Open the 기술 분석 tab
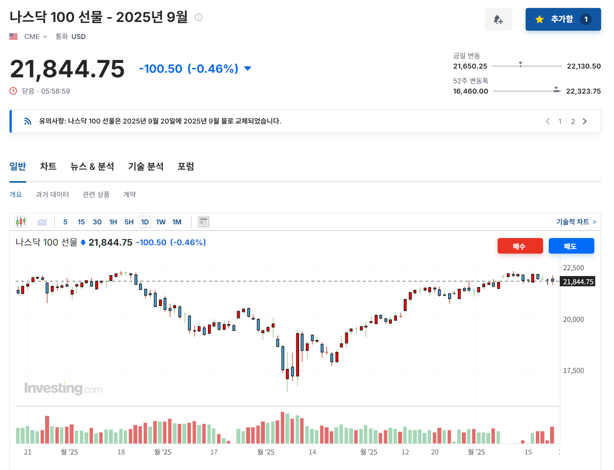The width and height of the screenshot is (614, 470). (146, 166)
